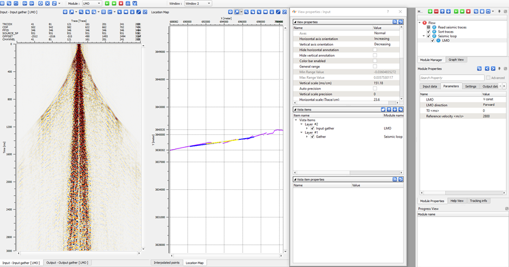The height and width of the screenshot is (267, 509).
Task: Move module up with blue arrow icon
Action: (443, 11)
